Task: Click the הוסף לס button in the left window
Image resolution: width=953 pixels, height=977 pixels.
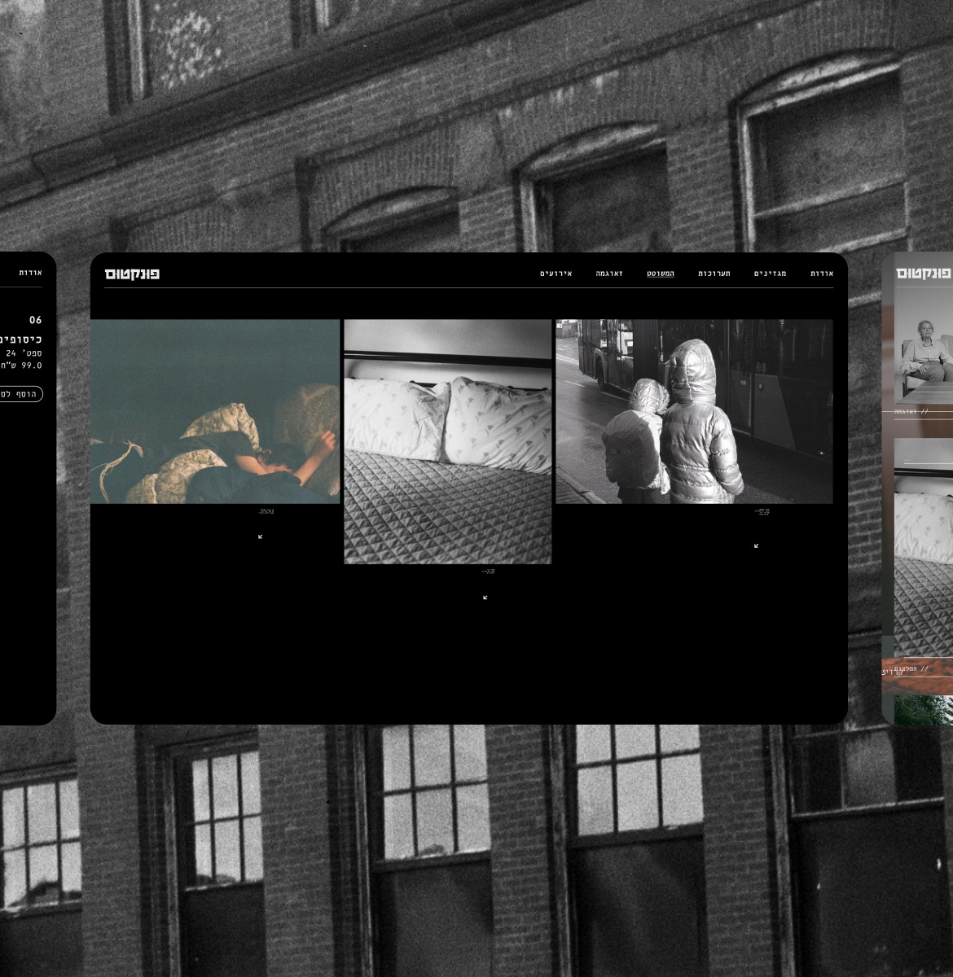Action: point(21,394)
